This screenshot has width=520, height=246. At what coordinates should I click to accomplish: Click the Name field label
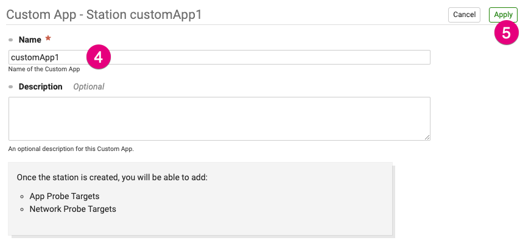30,40
